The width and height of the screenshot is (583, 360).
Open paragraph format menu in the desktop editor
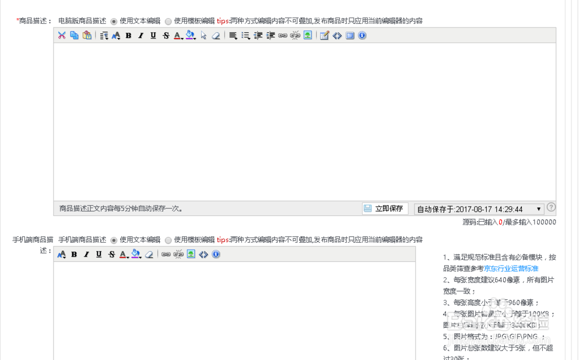(x=104, y=36)
